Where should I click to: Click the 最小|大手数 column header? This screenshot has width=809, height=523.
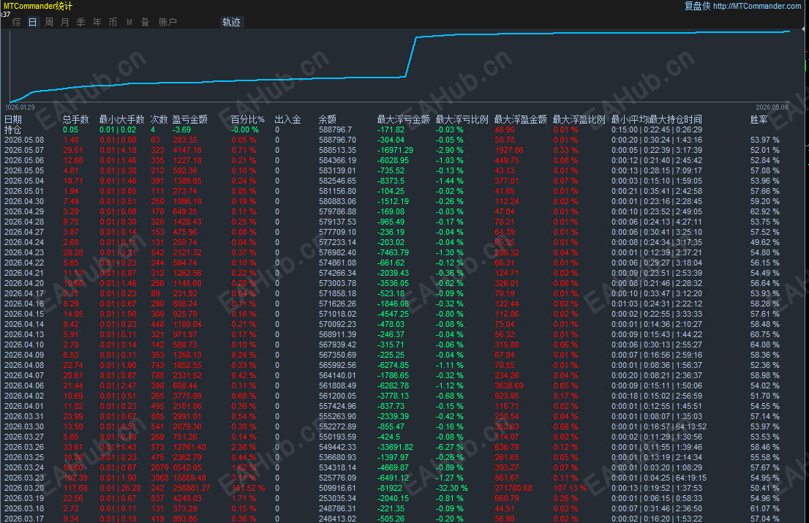tap(121, 120)
